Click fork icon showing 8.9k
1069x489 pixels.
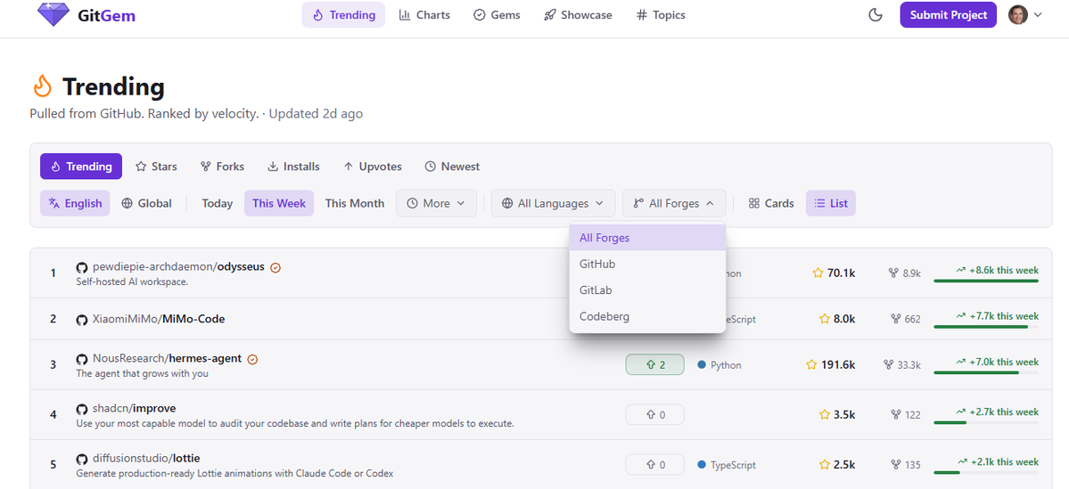tap(893, 273)
